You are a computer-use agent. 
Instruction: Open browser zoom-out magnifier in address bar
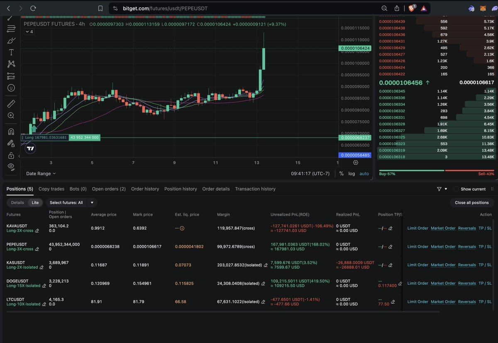pos(385,8)
